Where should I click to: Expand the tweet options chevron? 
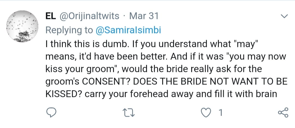click(284, 17)
